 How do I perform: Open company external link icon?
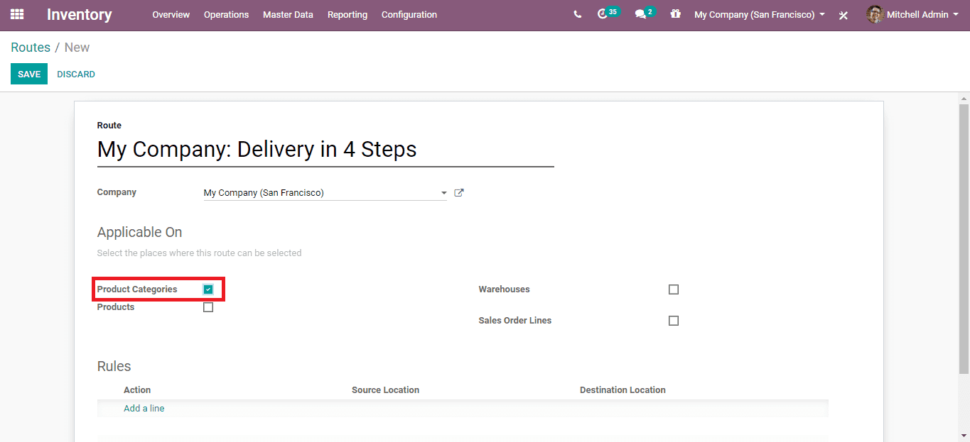[x=459, y=192]
